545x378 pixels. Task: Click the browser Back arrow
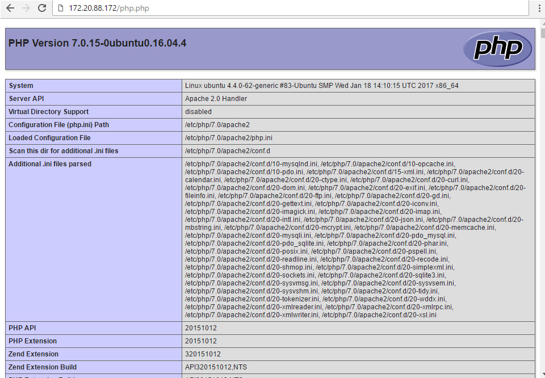10,8
